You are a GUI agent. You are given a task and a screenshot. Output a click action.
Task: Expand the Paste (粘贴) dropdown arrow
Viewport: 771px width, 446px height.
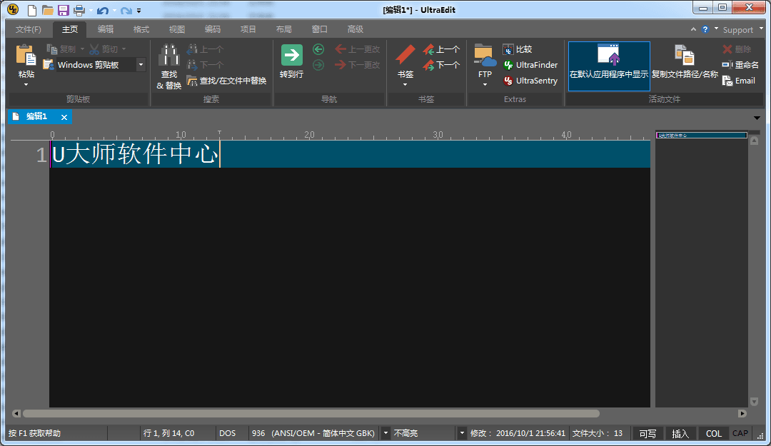coord(26,85)
